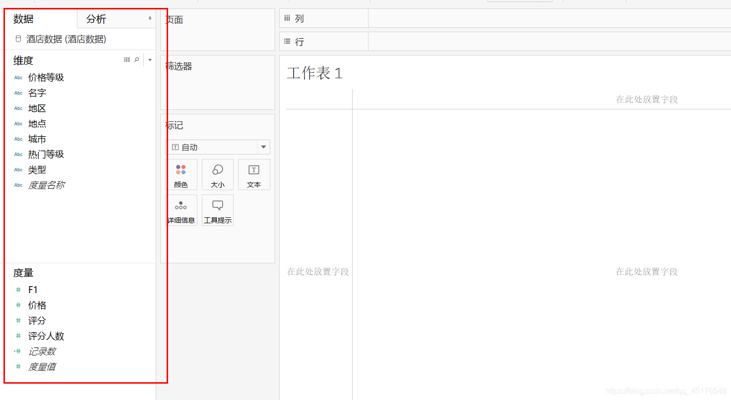This screenshot has width=731, height=400.
Task: Click the 文本 marks card button
Action: click(x=254, y=175)
